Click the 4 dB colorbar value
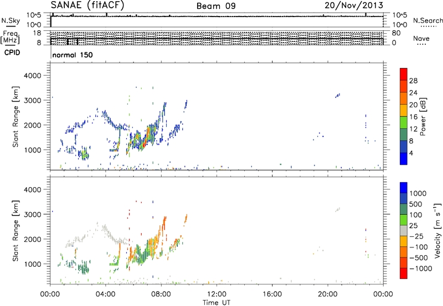443x306 pixels. tap(411, 153)
